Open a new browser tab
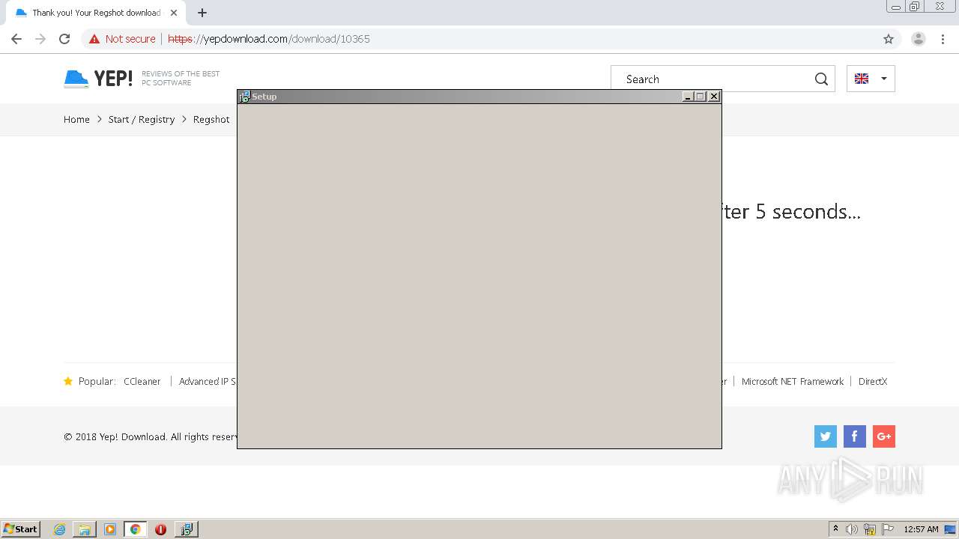The height and width of the screenshot is (539, 959). pyautogui.click(x=202, y=13)
